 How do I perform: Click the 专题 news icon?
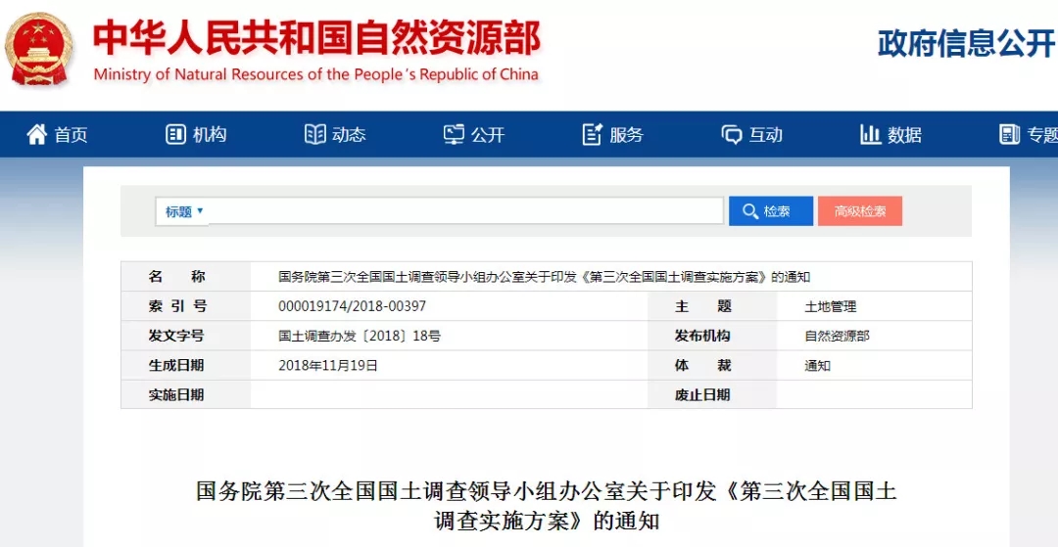[x=1009, y=135]
